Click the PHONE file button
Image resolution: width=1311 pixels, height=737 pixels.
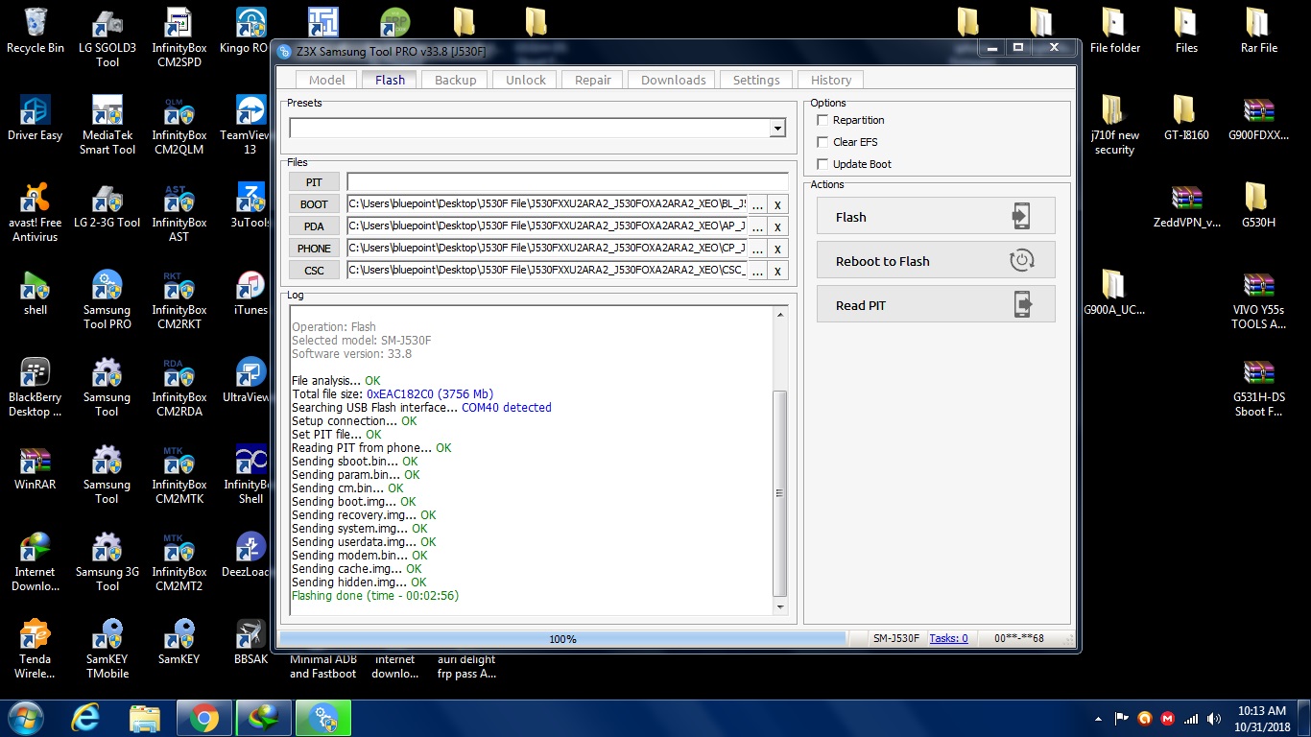click(x=314, y=248)
